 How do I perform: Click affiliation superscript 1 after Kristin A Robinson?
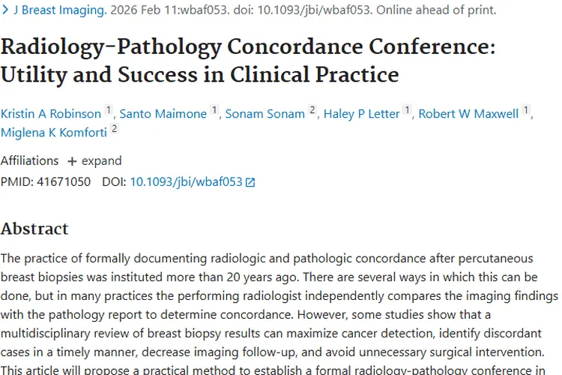coord(109,111)
